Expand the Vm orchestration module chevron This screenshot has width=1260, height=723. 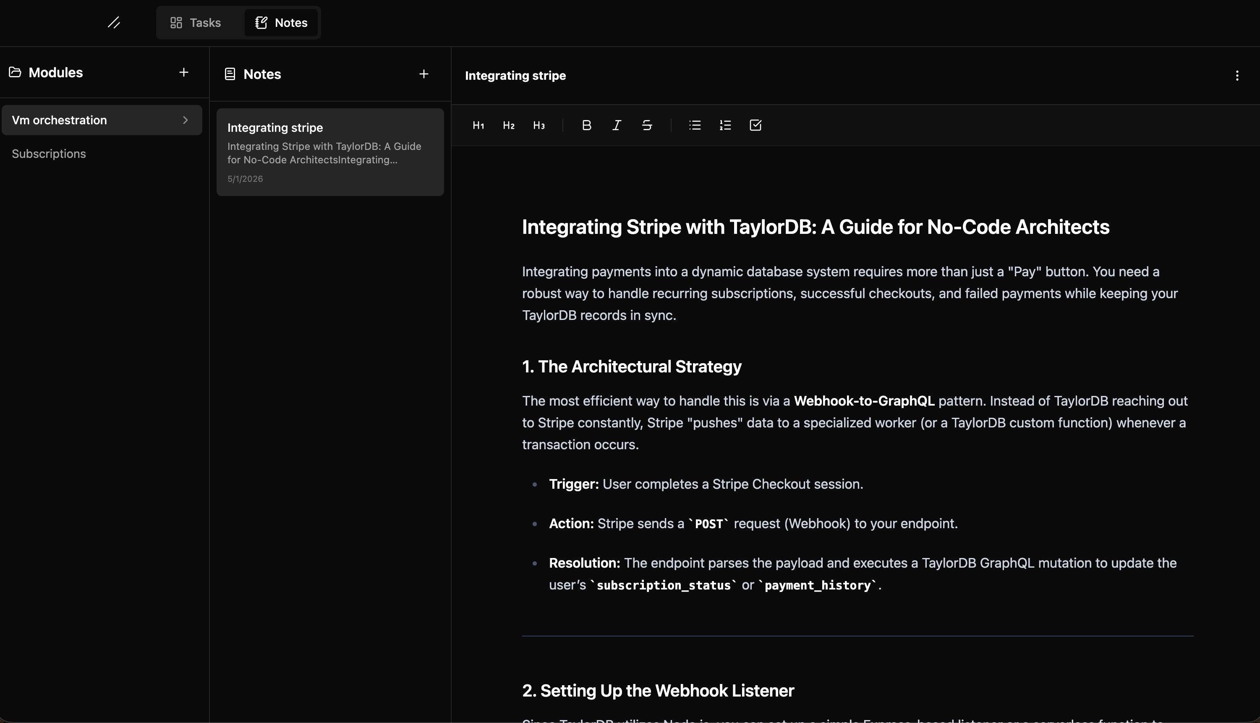click(185, 120)
